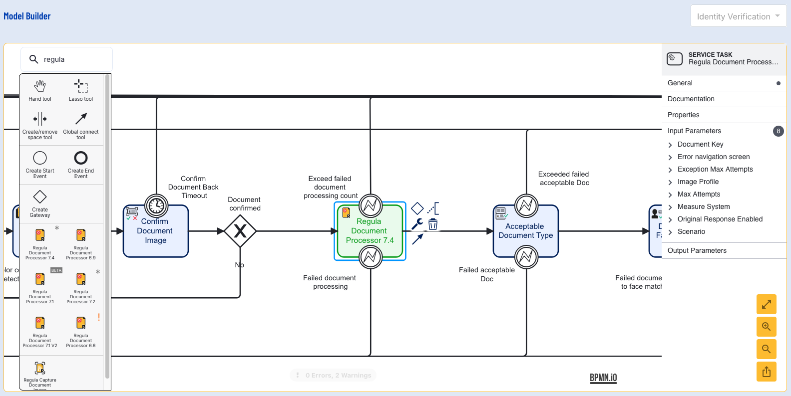Zoom in on the diagram

click(x=767, y=327)
